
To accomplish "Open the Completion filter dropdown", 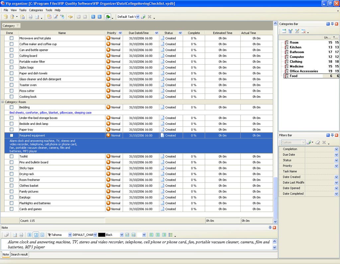I will (336, 149).
